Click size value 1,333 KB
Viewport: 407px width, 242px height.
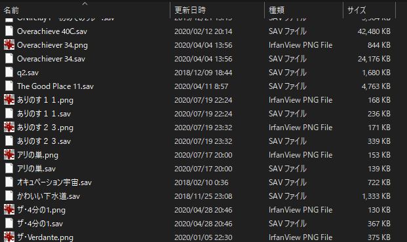[376, 196]
